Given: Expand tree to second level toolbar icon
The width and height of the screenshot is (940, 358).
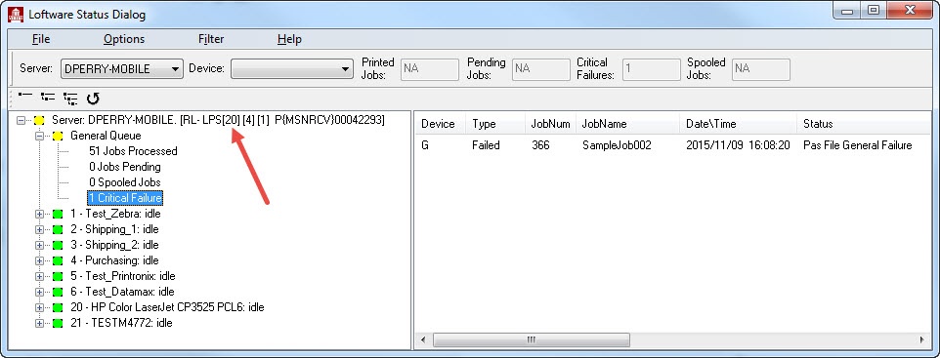Looking at the screenshot, I should pyautogui.click(x=48, y=97).
